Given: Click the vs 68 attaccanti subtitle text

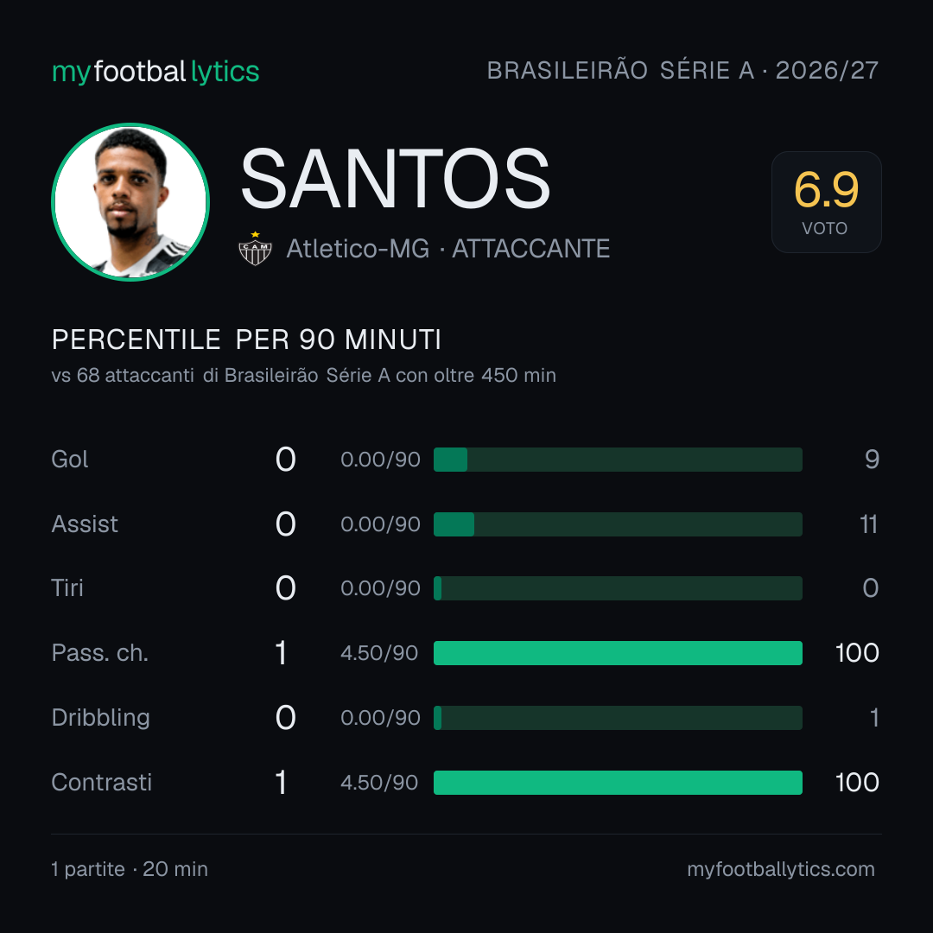Looking at the screenshot, I should pos(303,376).
